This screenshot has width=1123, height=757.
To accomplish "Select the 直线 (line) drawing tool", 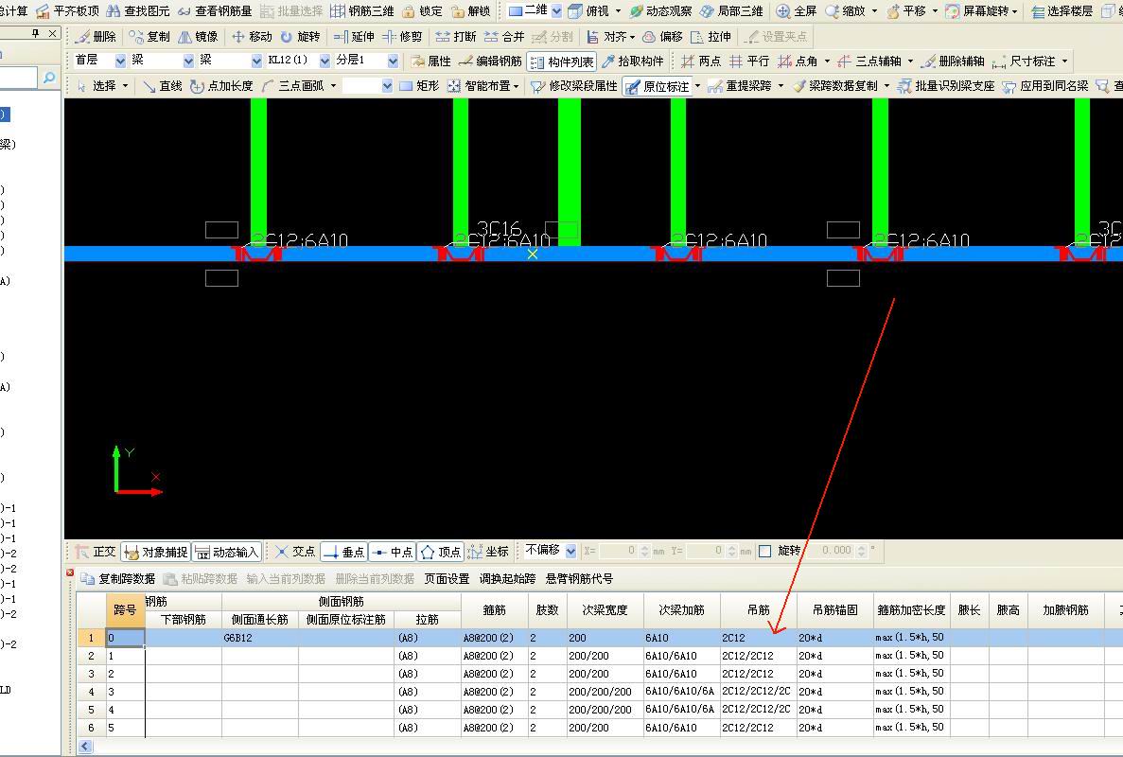I will (163, 86).
